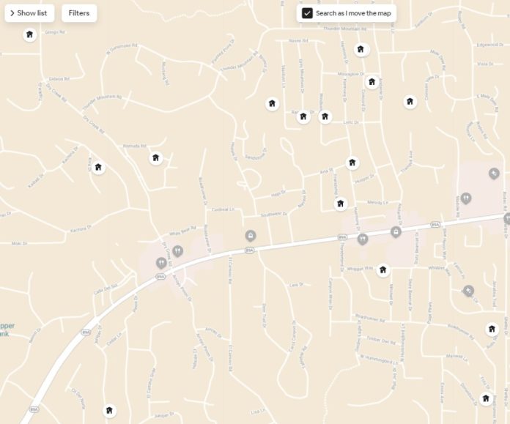Select house marker next to Moonglow Dr label

click(x=372, y=82)
